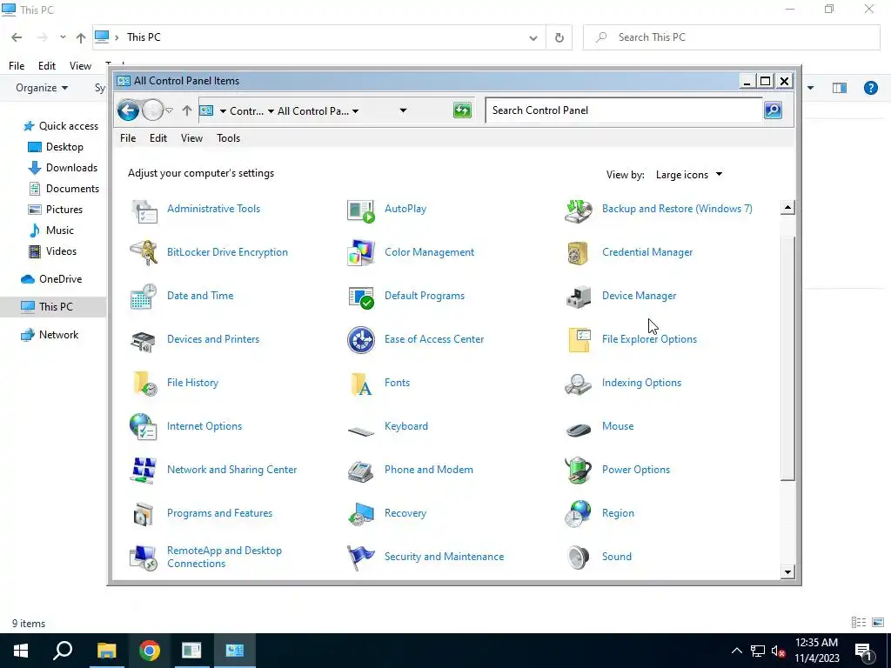The height and width of the screenshot is (668, 891).
Task: Open the Recovery icon
Action: 361,513
